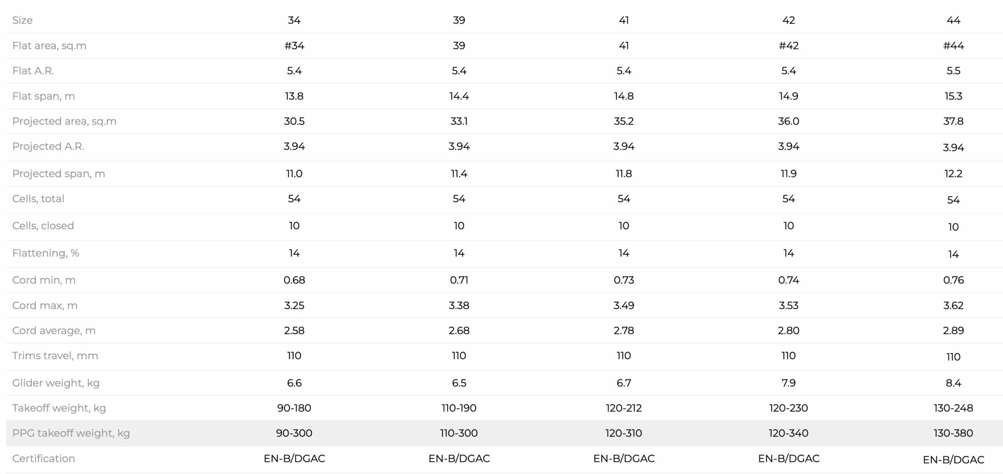The width and height of the screenshot is (1003, 474).
Task: Select the 90-300 PPG takeoff weight value
Action: [294, 433]
